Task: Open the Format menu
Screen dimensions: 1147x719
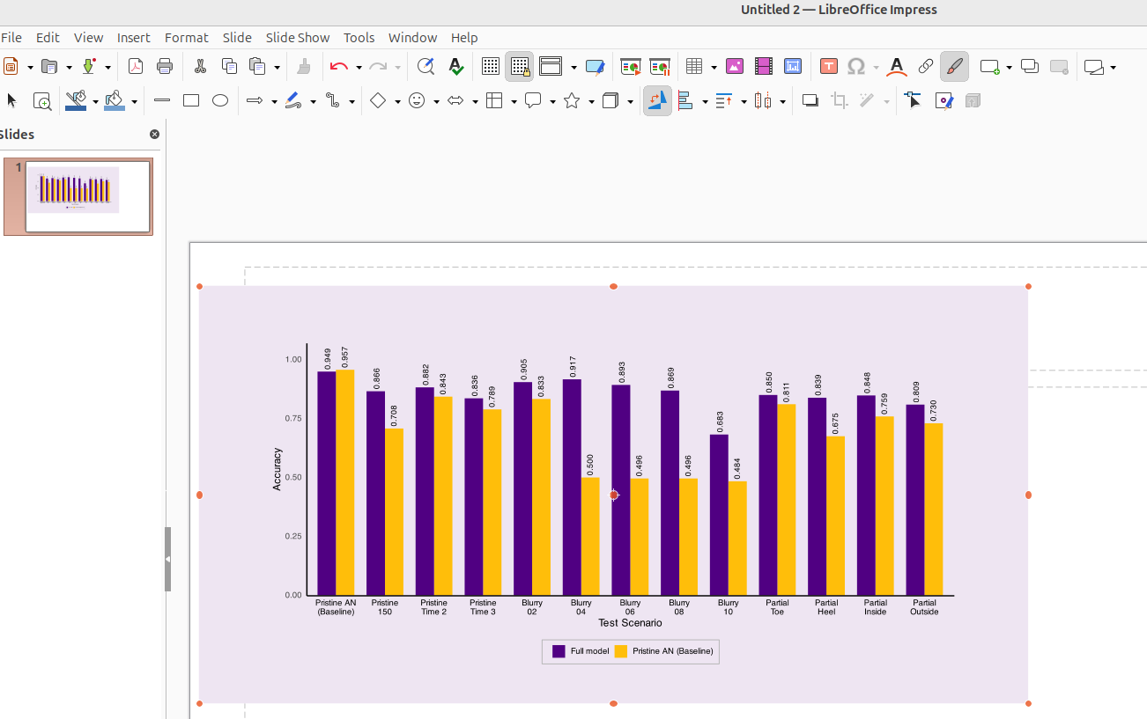Action: click(x=187, y=37)
